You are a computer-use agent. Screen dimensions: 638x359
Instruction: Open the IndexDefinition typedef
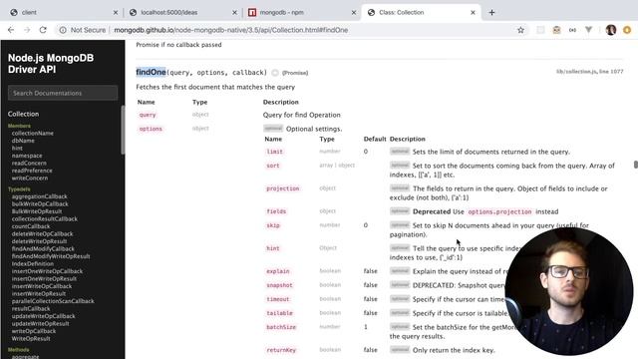pyautogui.click(x=33, y=263)
